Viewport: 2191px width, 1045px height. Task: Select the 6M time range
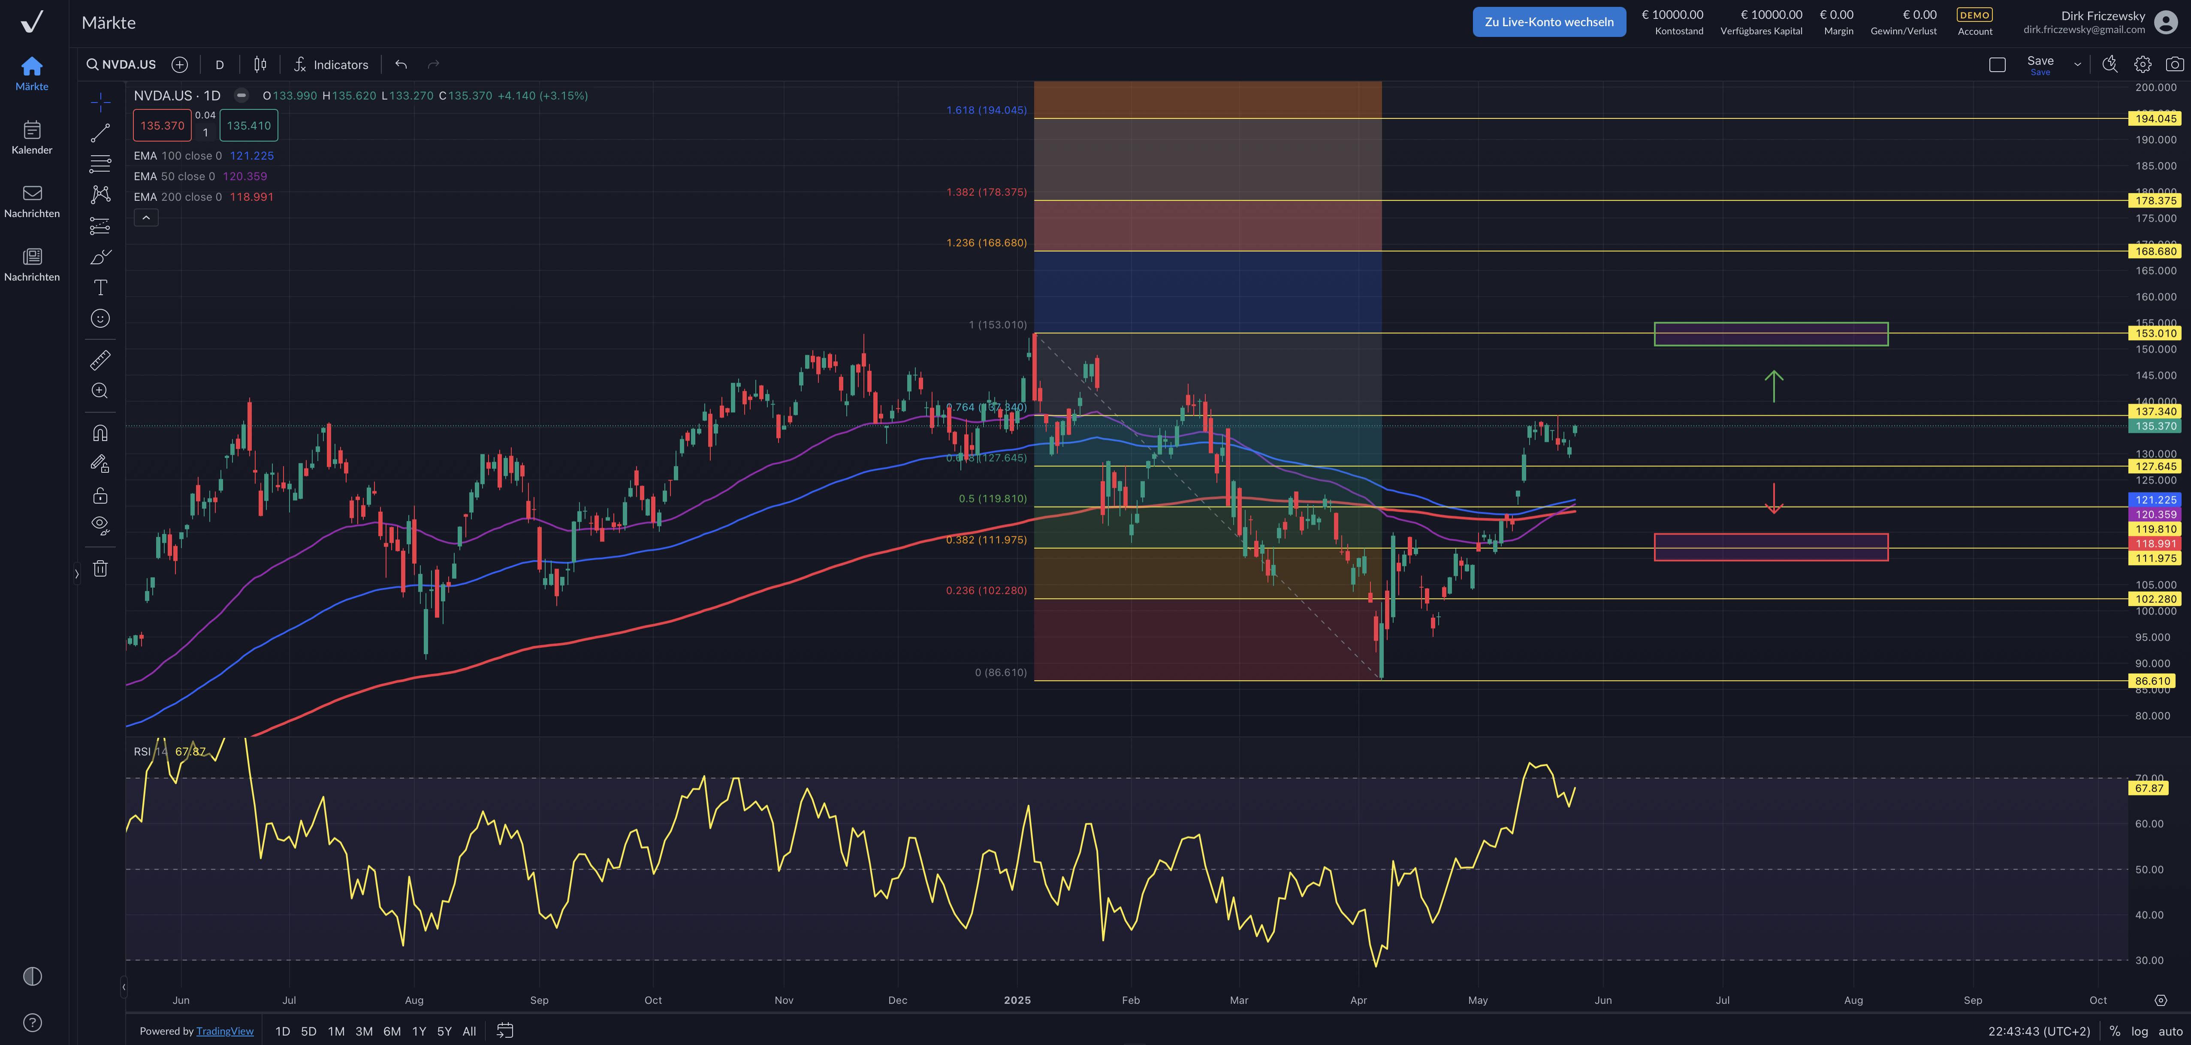tap(391, 1030)
